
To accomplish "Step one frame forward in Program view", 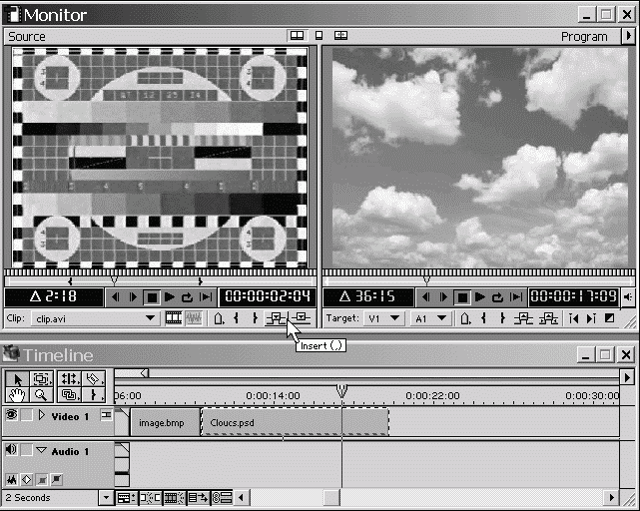I will tap(443, 297).
